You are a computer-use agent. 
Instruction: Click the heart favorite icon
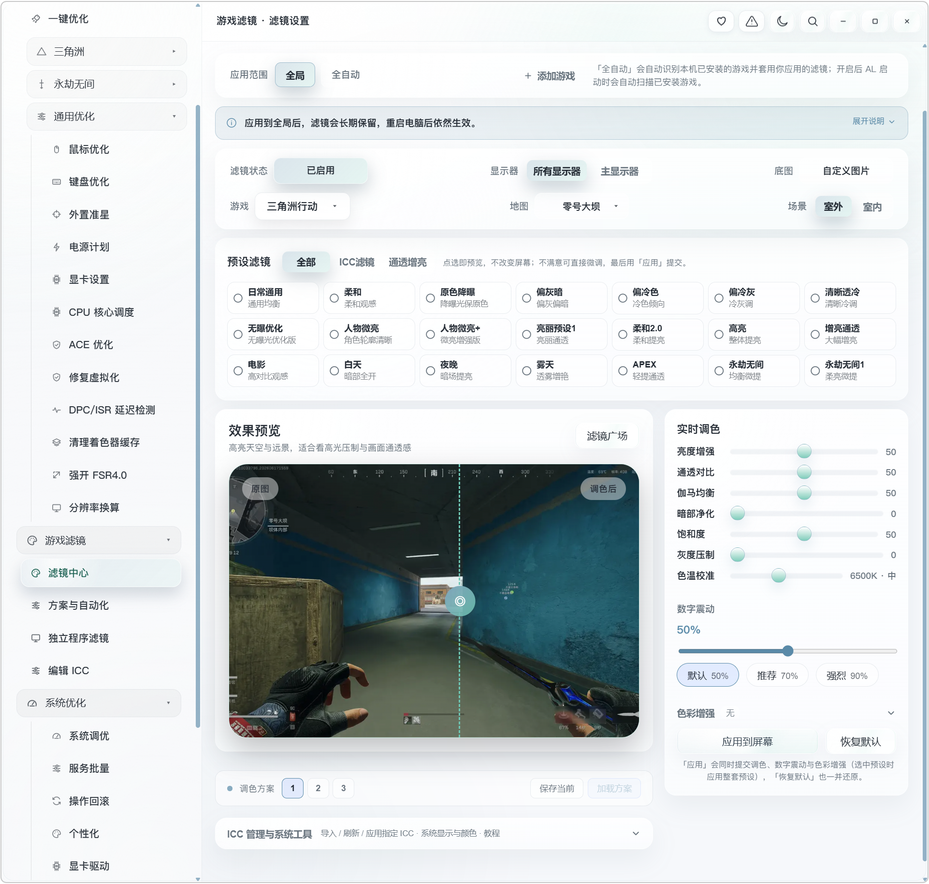(721, 21)
